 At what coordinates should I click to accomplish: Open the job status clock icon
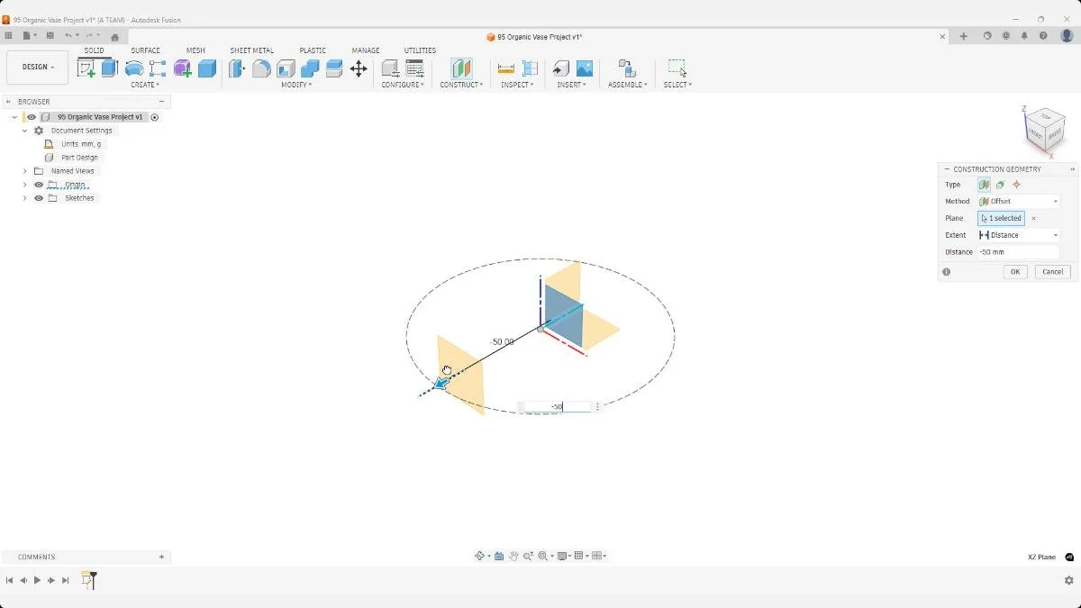pyautogui.click(x=1006, y=36)
